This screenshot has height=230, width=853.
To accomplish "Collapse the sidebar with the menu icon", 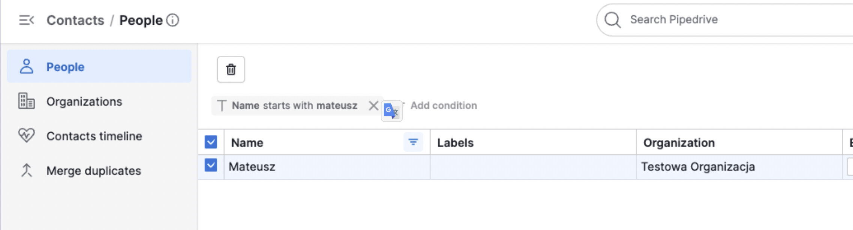I will (x=26, y=20).
